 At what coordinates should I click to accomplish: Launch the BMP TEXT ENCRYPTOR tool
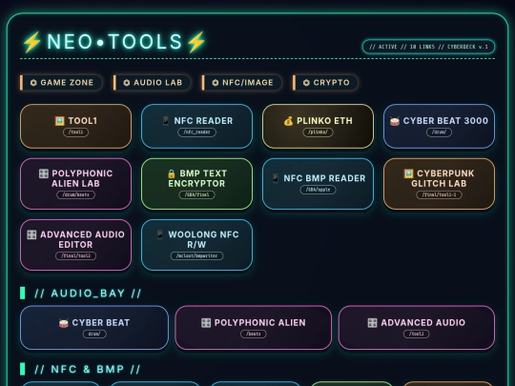pos(197,184)
